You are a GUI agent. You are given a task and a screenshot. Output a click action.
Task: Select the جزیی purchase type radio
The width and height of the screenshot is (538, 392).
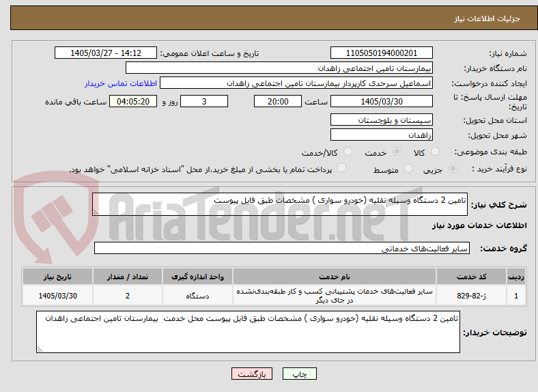tap(453, 168)
